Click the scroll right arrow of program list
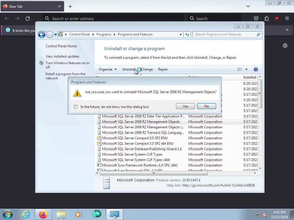294x220 pixels. 255,173
